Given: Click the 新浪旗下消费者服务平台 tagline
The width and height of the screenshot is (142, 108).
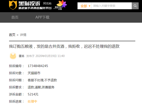Looking at the screenshot, I should [x=35, y=8].
